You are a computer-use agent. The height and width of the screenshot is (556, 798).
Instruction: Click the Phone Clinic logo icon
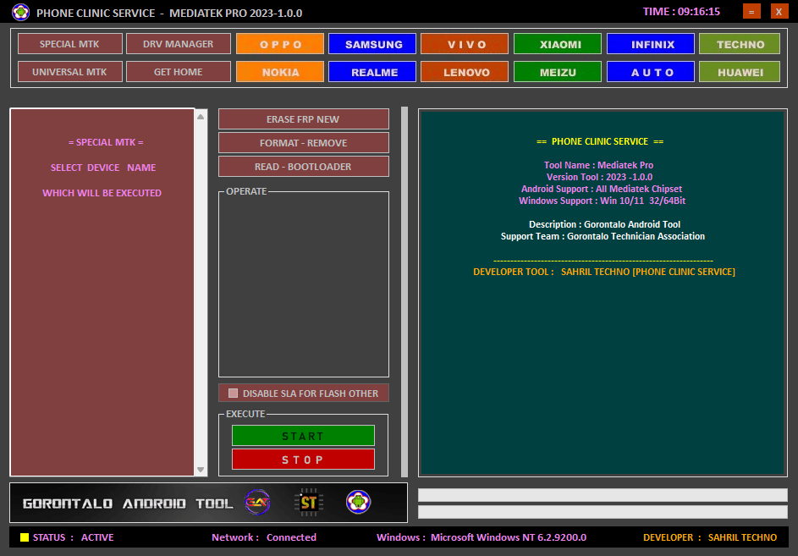[x=19, y=12]
